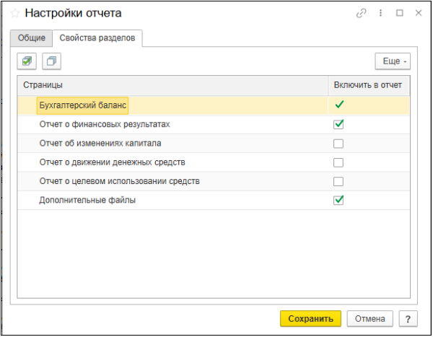Toggle Бухгалтерский баланс include checkmark
This screenshot has width=433, height=337.
339,105
